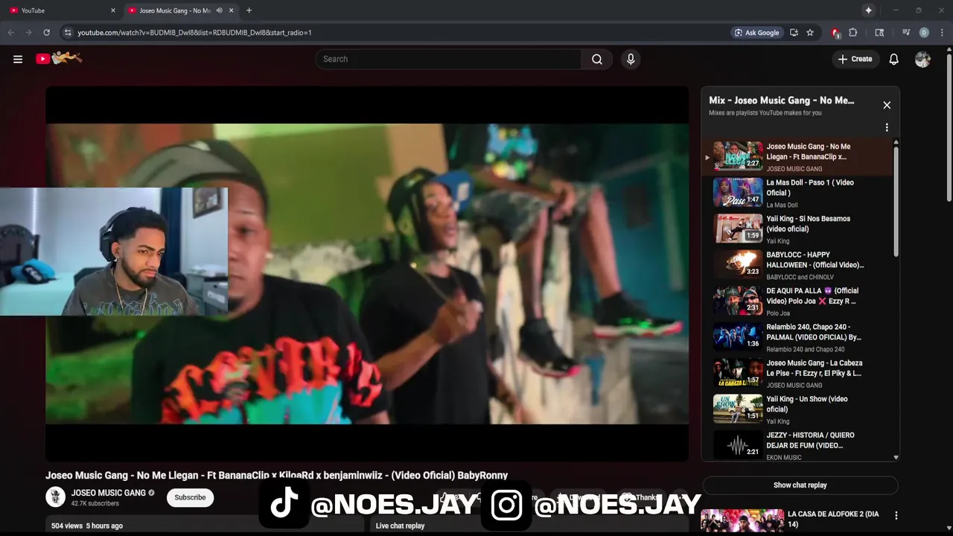This screenshot has height=536, width=953.
Task: Open the Mix playlist more options menu
Action: pyautogui.click(x=887, y=127)
